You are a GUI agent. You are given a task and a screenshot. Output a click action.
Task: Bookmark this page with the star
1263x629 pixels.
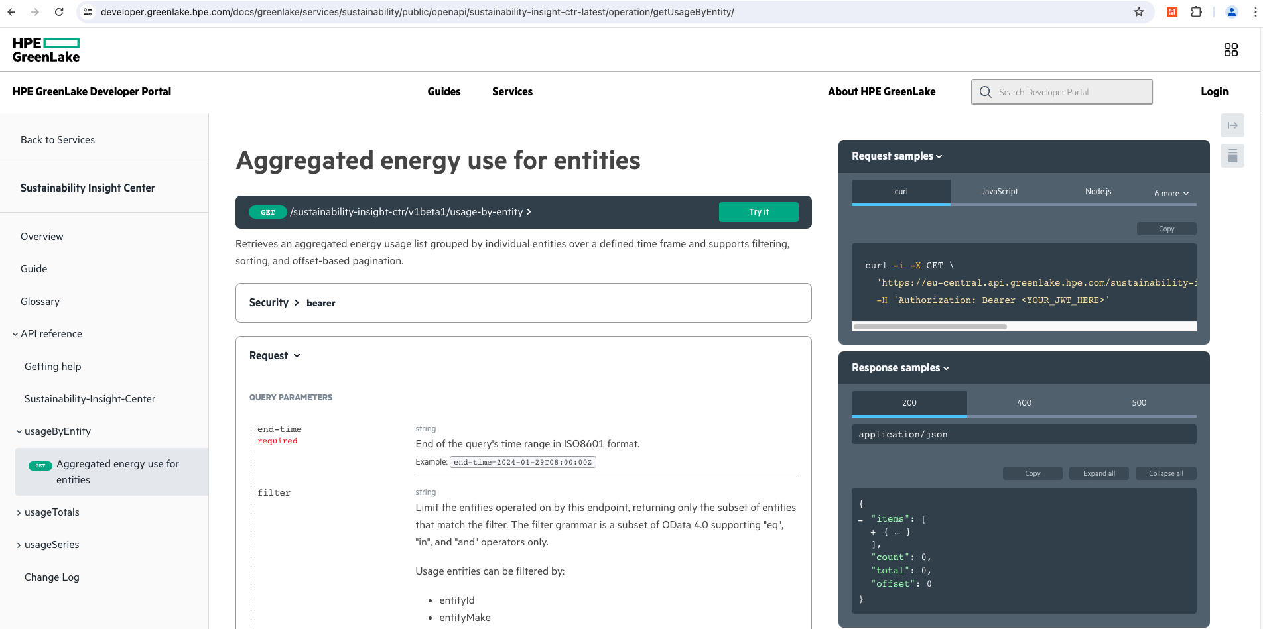pos(1139,12)
